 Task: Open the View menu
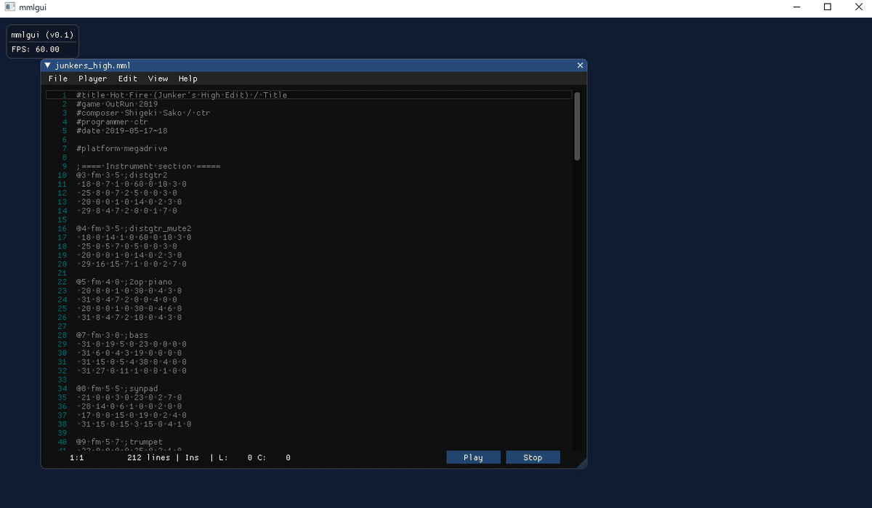[x=158, y=78]
